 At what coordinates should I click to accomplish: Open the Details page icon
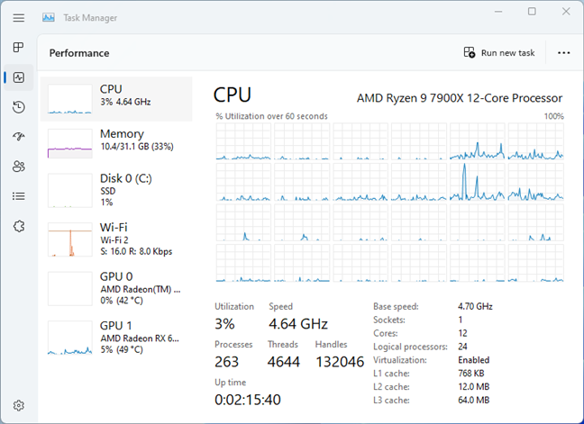click(19, 196)
